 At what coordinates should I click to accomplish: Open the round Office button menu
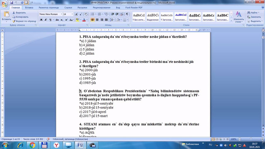pyautogui.click(x=4, y=4)
